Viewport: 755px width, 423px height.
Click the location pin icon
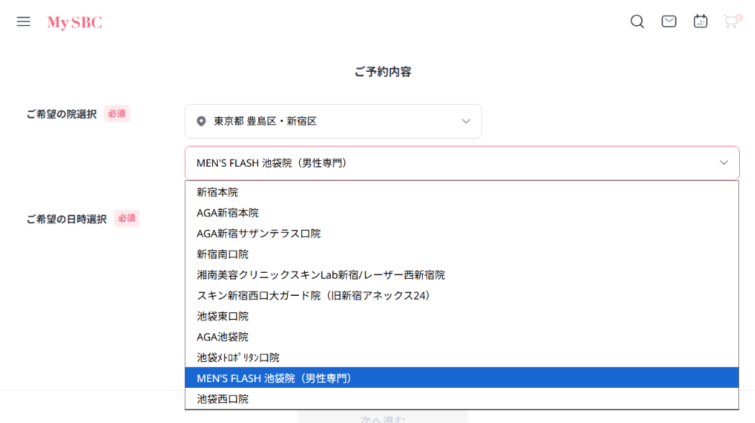[201, 121]
